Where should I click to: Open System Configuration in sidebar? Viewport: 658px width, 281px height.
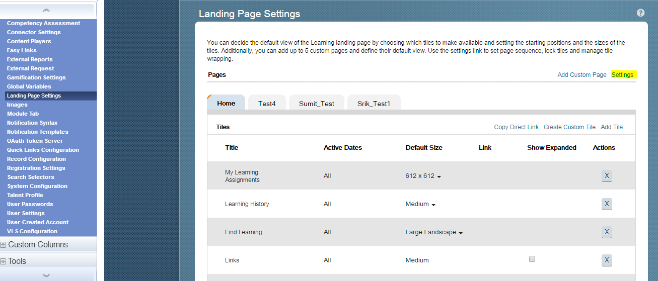pos(37,186)
